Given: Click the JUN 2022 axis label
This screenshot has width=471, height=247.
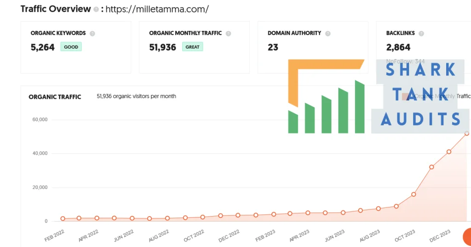Looking at the screenshot, I should tap(124, 236).
